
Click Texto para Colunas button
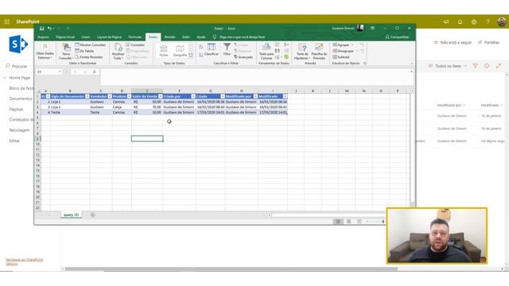coord(266,52)
